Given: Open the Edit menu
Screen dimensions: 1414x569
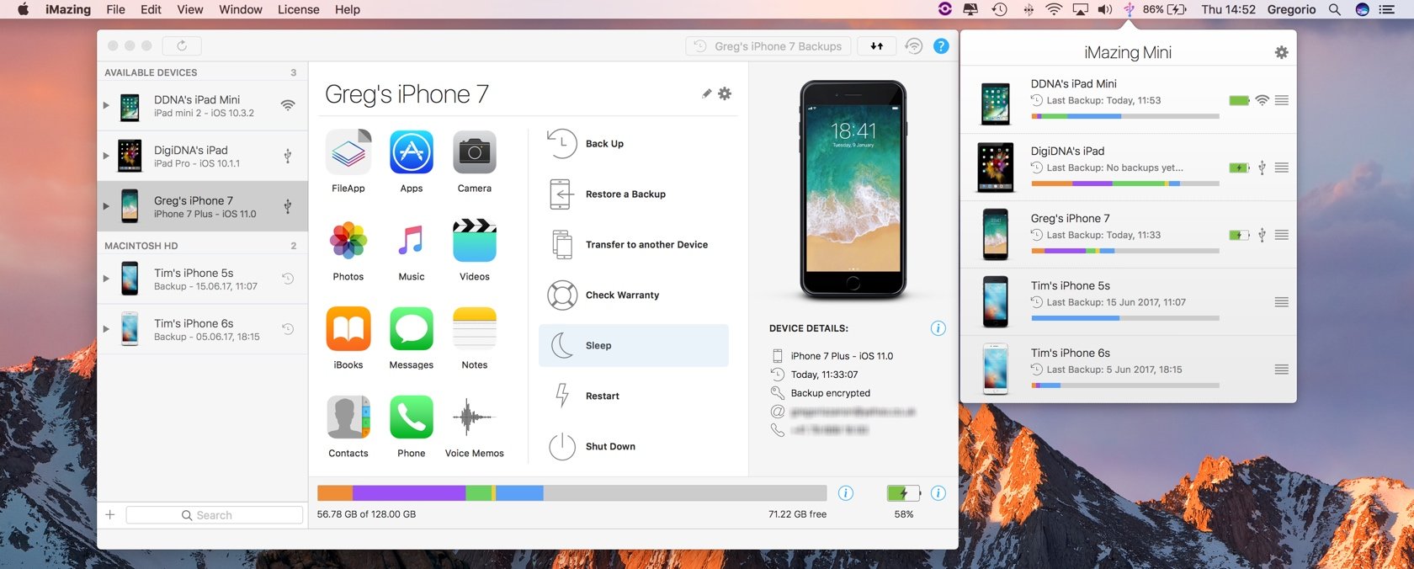Looking at the screenshot, I should click(x=151, y=9).
